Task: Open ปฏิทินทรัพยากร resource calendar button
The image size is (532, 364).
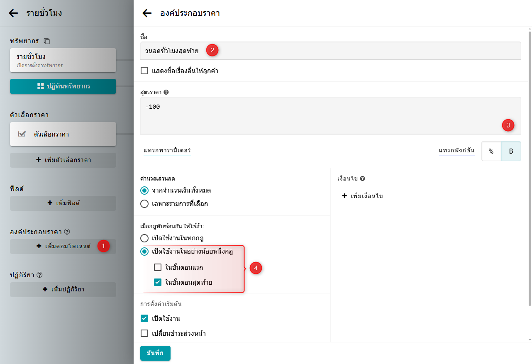Action: pyautogui.click(x=63, y=86)
